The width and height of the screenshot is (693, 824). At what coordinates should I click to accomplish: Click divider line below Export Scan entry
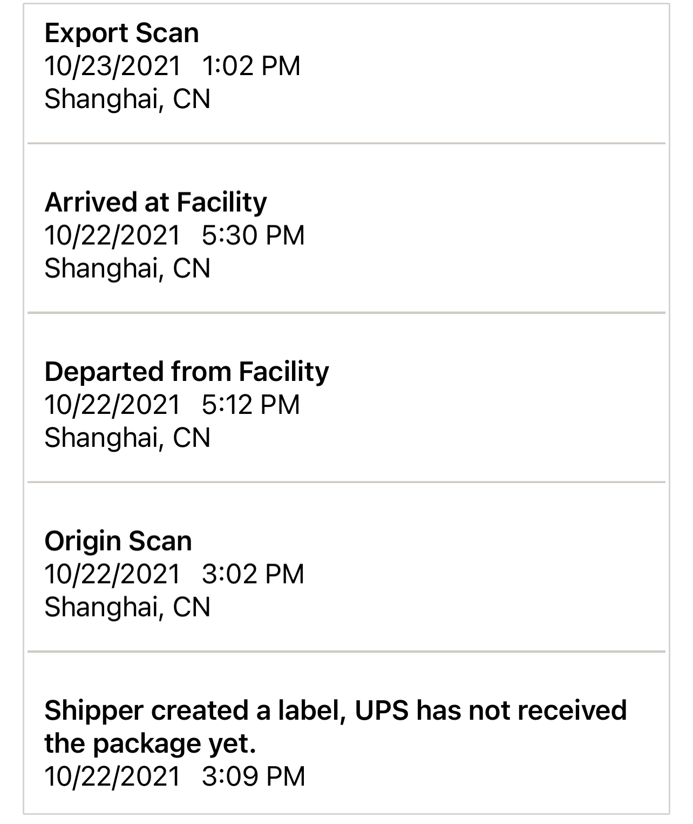click(346, 144)
